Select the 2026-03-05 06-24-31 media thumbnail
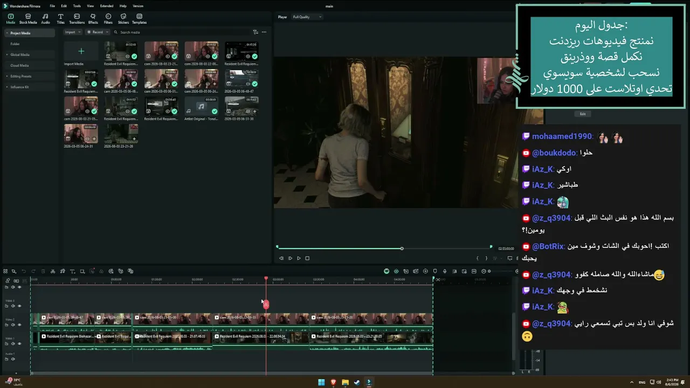The image size is (690, 388). (x=81, y=134)
